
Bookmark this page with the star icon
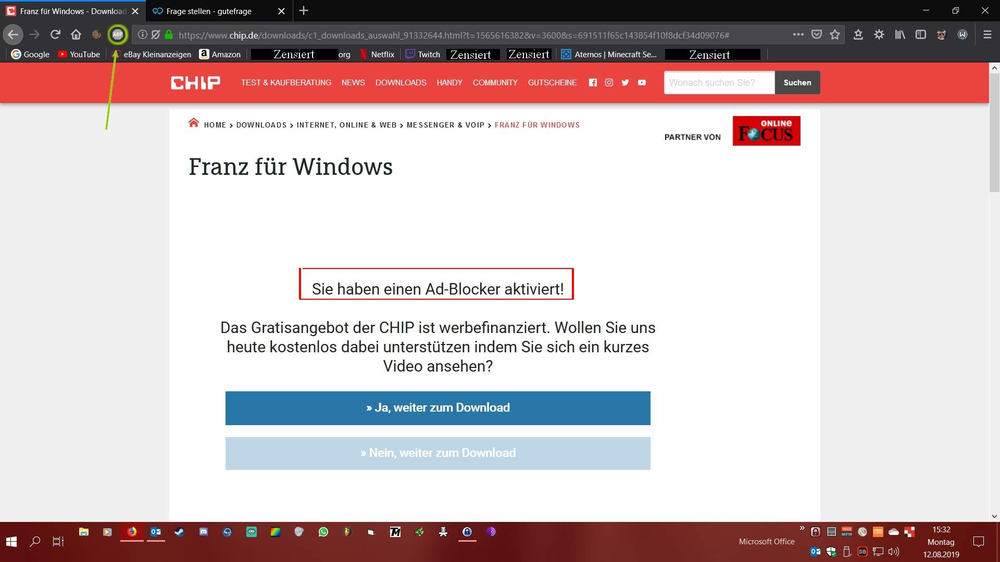(835, 35)
